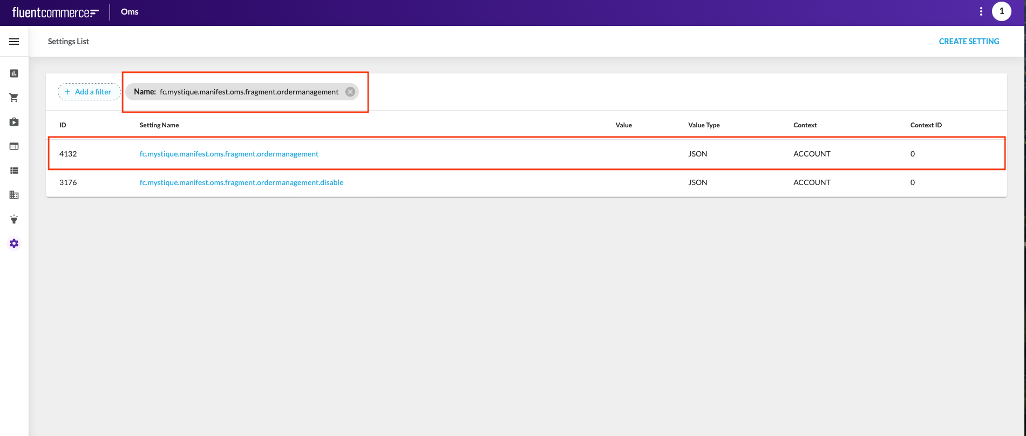Viewport: 1026px width, 436px height.
Task: Click the user avatar labeled 1
Action: coord(1001,11)
